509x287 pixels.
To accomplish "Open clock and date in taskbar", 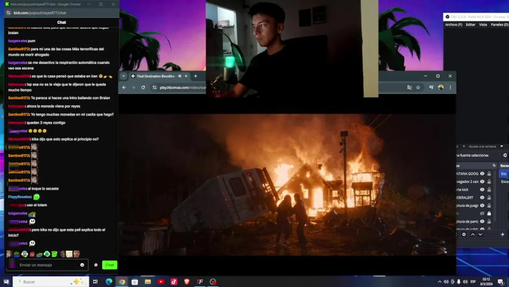I will [x=487, y=282].
